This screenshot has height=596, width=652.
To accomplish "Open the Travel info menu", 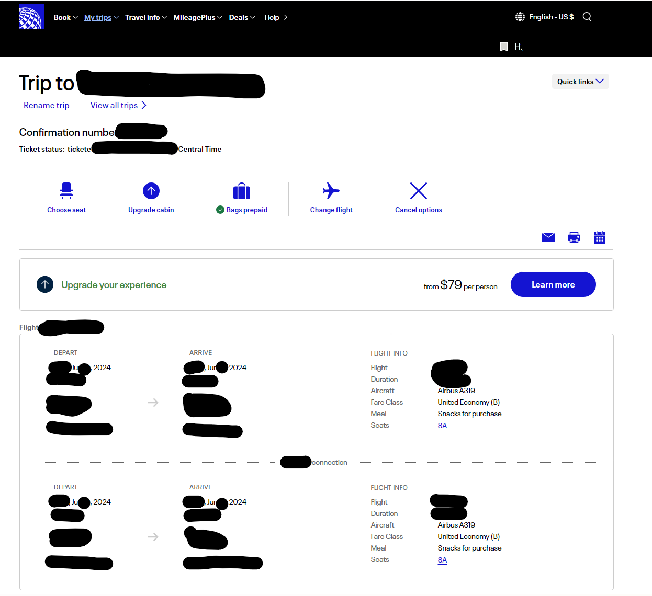I will 145,17.
